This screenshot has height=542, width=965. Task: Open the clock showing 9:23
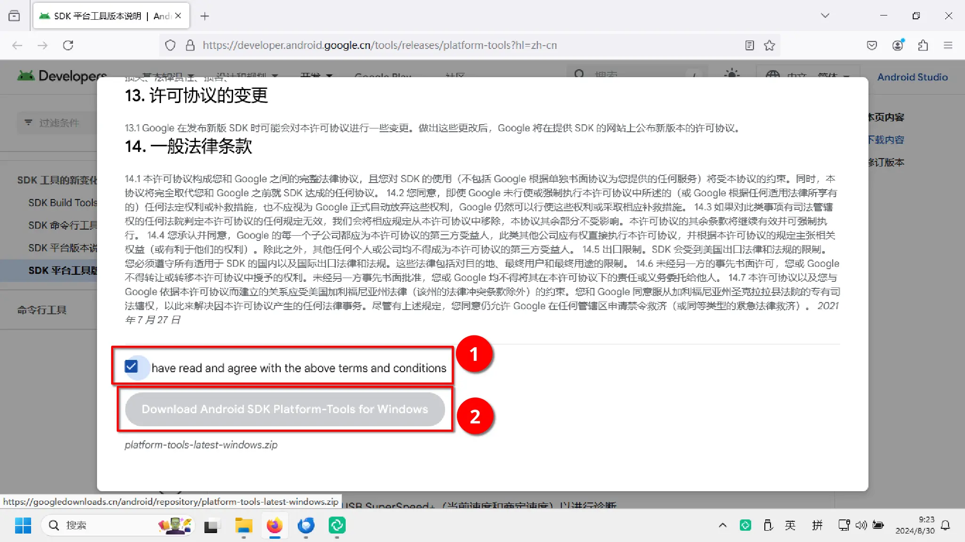(915, 525)
